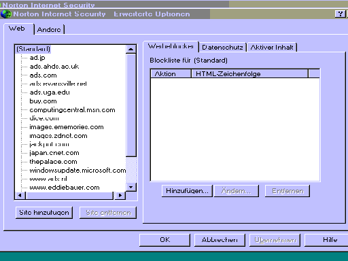Select images.zdnet.com in the list
348x261 pixels.
[x=58, y=136]
